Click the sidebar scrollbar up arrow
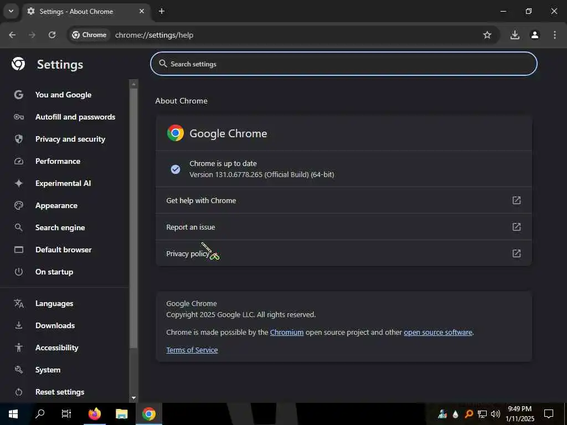567x425 pixels. point(134,84)
